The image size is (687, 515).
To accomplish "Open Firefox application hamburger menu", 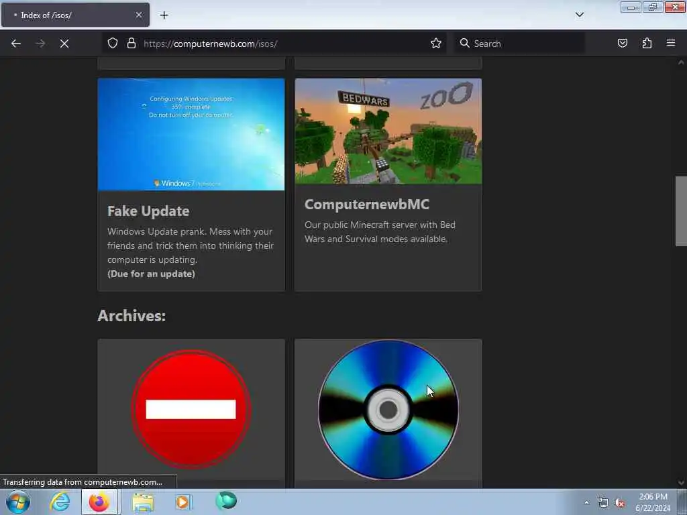I will coord(671,44).
